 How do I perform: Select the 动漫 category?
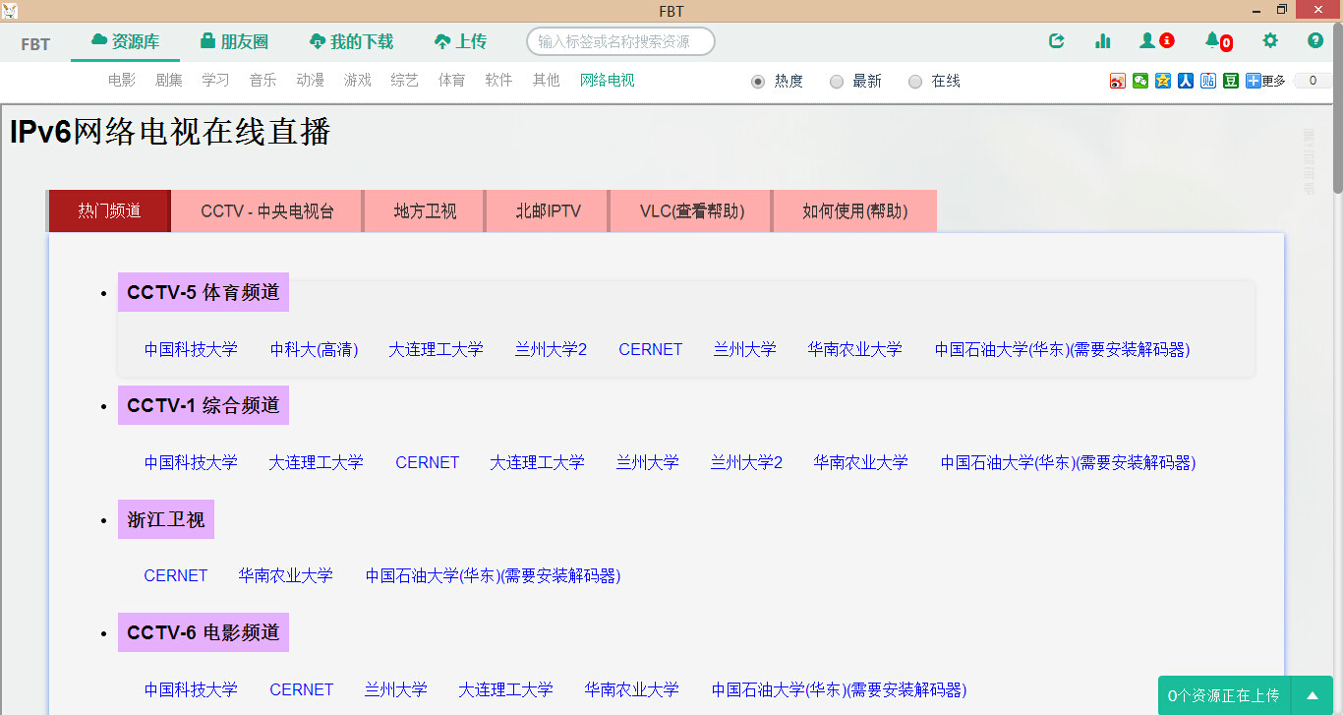coord(311,81)
